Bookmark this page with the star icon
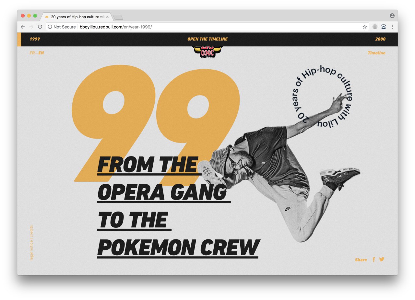 pos(365,27)
